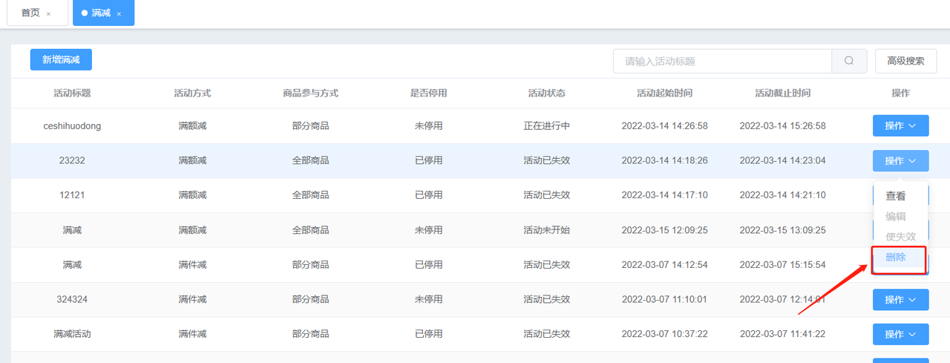
Task: Click the 活动未开始 status cell
Action: pos(546,230)
